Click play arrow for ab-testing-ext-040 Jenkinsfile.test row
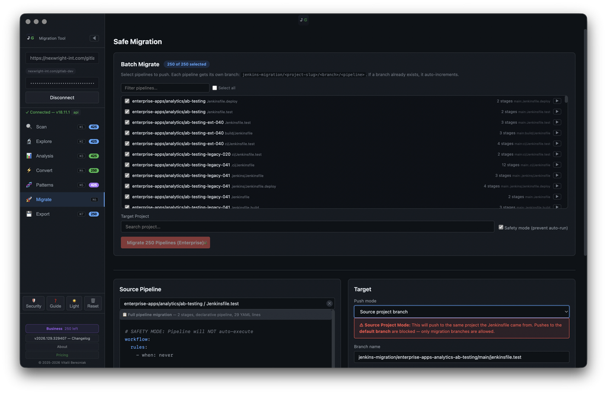 557,122
